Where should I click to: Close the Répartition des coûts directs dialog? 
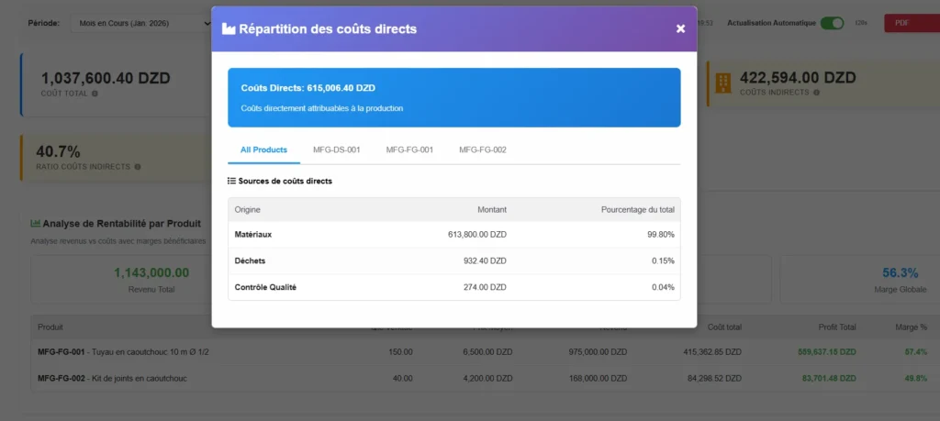680,28
